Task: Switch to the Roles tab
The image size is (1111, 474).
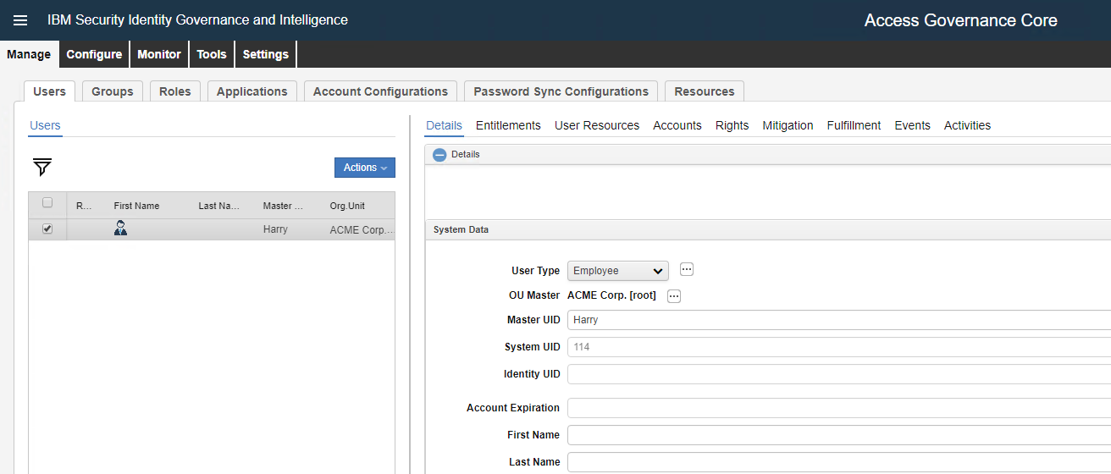Action: pyautogui.click(x=175, y=91)
